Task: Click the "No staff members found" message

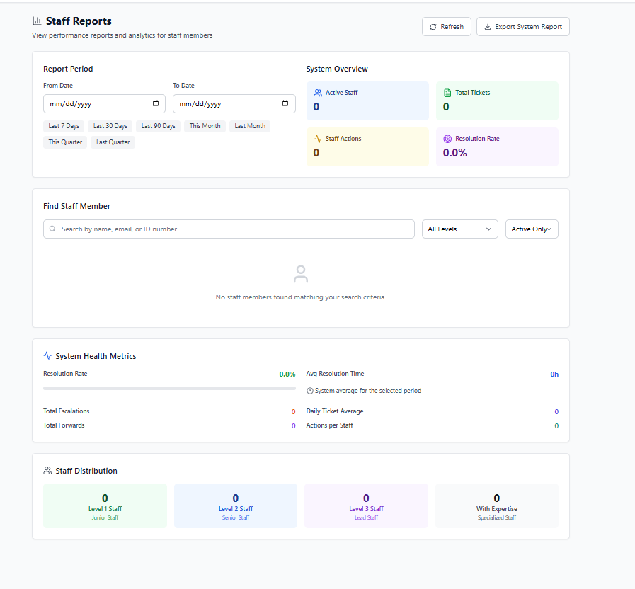Action: (301, 297)
